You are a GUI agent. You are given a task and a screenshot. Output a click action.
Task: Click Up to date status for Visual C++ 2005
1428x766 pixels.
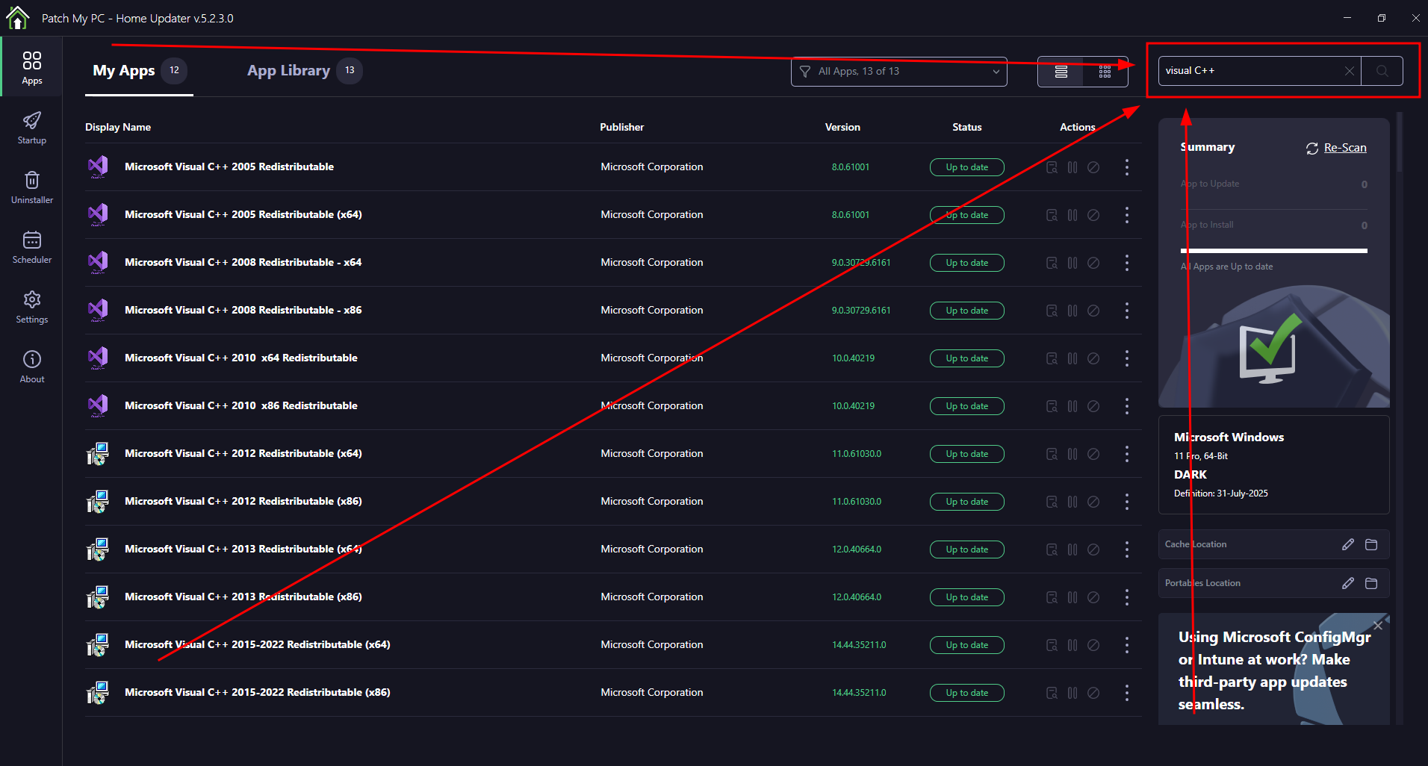click(966, 167)
